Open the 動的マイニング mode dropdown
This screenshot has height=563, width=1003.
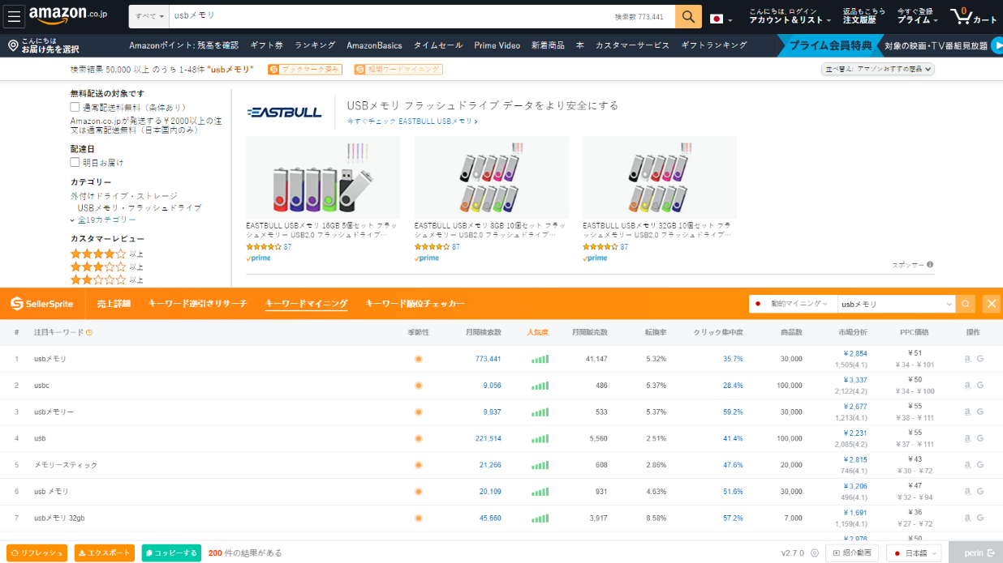(792, 304)
